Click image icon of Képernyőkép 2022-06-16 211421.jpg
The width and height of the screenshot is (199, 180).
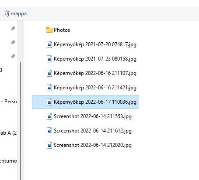[x=49, y=88]
